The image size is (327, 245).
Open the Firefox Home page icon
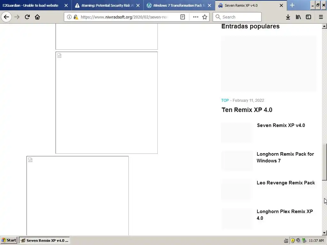(x=37, y=17)
